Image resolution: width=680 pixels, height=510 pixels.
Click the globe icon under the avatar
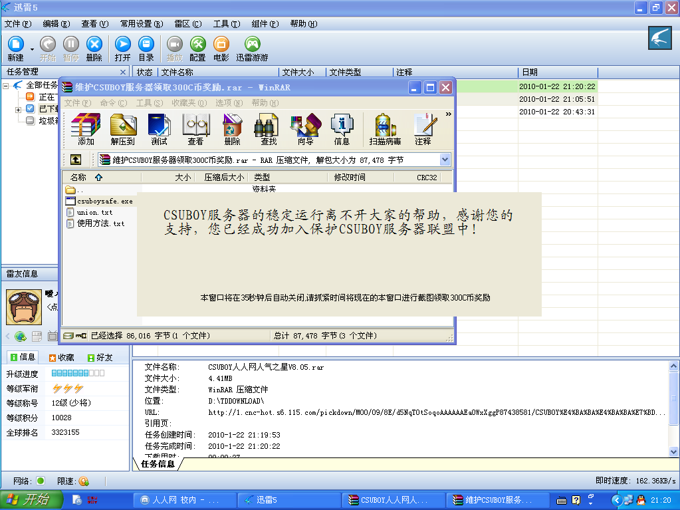(x=21, y=336)
